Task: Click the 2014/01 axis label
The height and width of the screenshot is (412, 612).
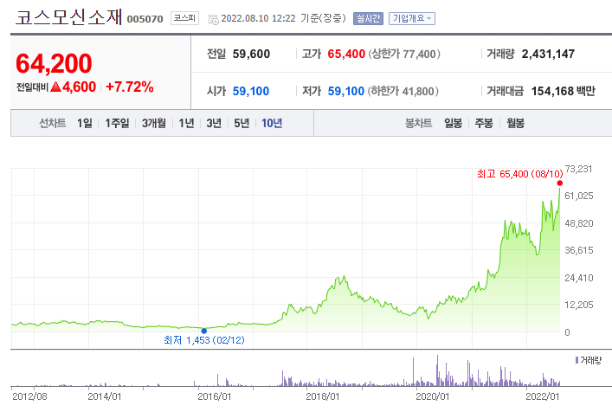Action: [x=105, y=396]
